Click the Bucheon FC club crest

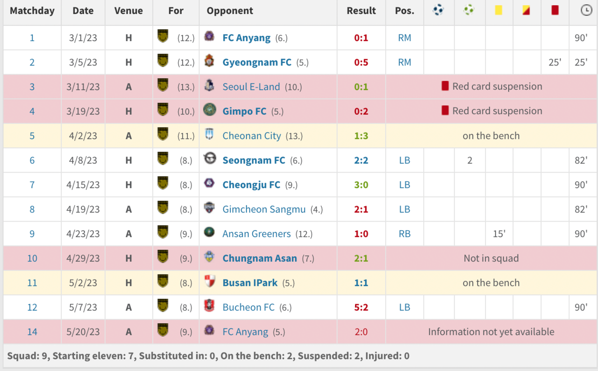click(209, 306)
